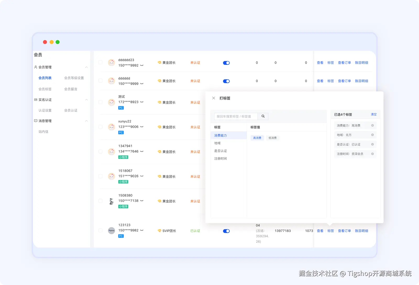The image size is (419, 285).
Task: Reveal the phone number 172****8923
Action: [142, 102]
